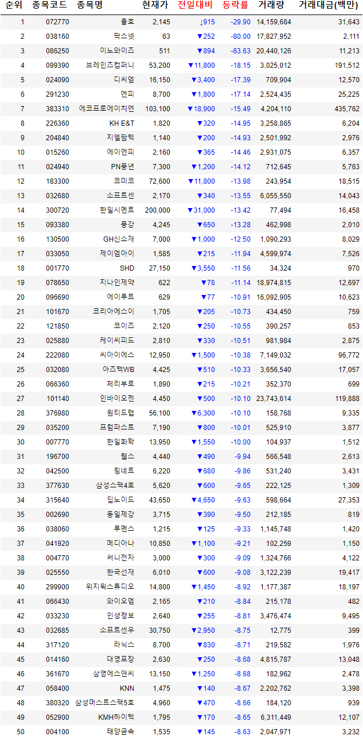The height and width of the screenshot is (736, 363).
Task: Select stock name 팍스넷
Action: pos(124,37)
